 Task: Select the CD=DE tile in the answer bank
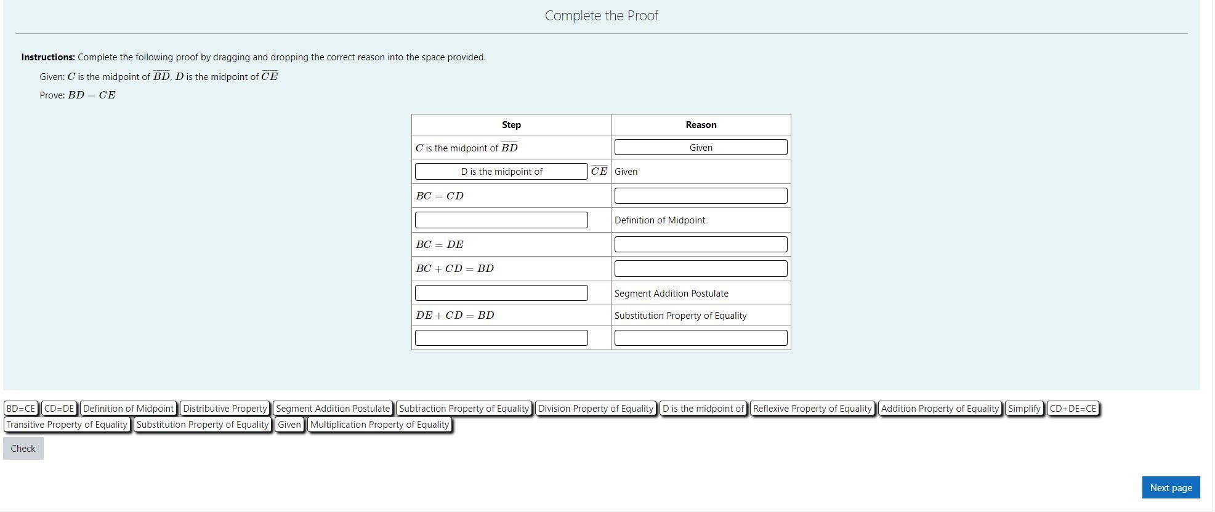tap(59, 409)
